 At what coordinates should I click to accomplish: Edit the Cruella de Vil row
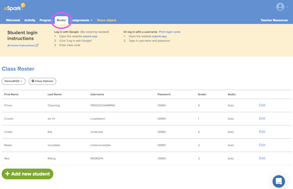pyautogui.click(x=262, y=118)
